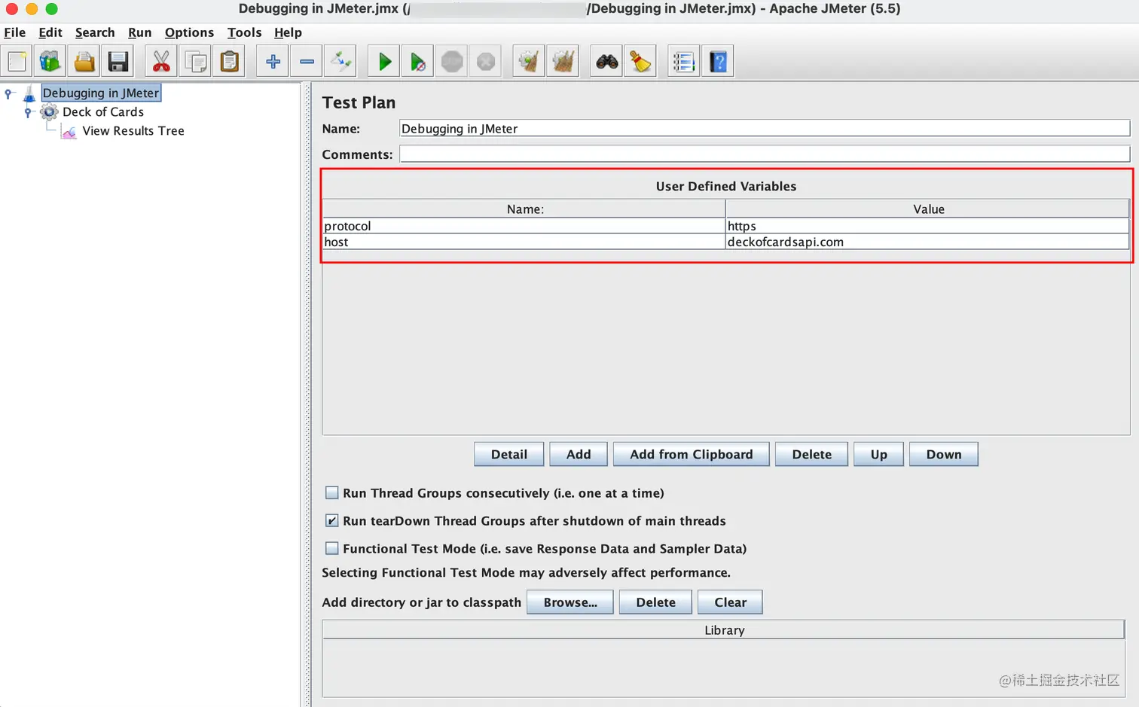Screen dimensions: 1139x707
Task: Click the Open file folder icon
Action: pos(84,62)
